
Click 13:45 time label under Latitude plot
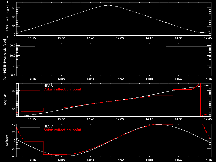pyautogui.click(x=91, y=160)
